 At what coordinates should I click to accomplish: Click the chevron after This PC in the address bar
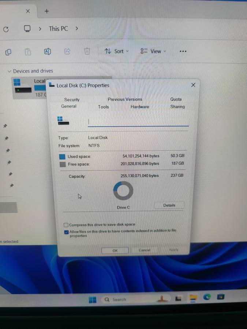[77, 28]
